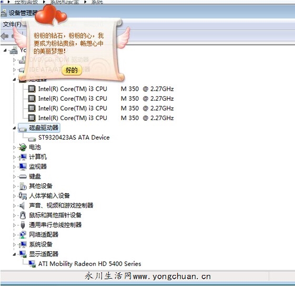Screen dimensions: 295x286
Task: Select the 计算机 label
Action: tap(38, 157)
